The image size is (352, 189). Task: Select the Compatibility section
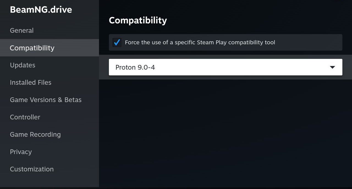[x=32, y=48]
